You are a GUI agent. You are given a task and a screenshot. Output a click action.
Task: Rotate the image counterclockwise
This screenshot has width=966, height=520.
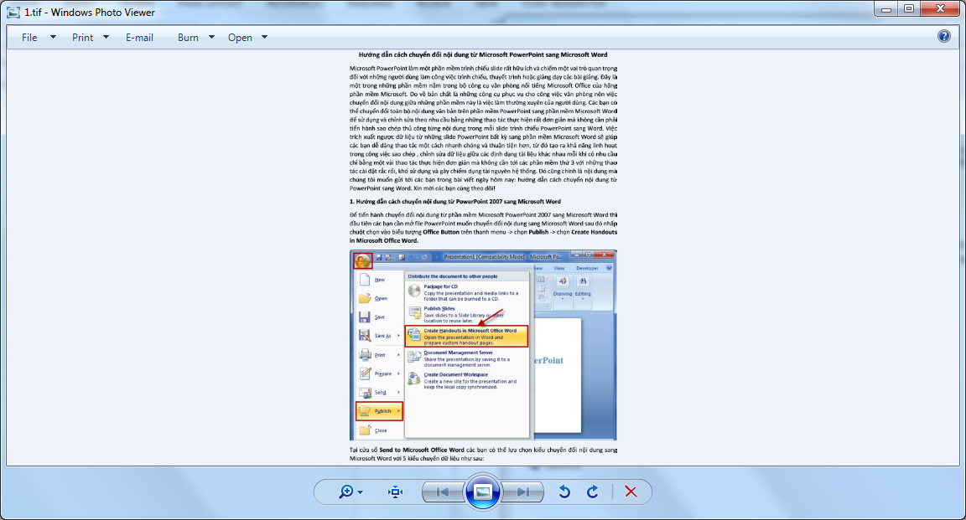(566, 492)
